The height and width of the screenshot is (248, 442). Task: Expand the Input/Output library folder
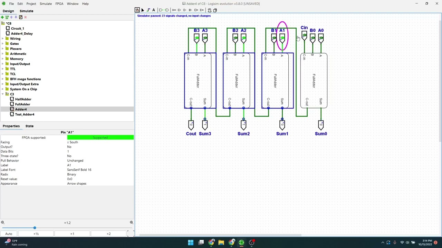pos(3,64)
